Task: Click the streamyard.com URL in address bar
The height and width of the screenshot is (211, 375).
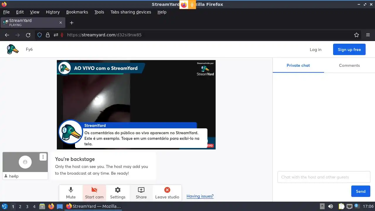Action: click(104, 35)
